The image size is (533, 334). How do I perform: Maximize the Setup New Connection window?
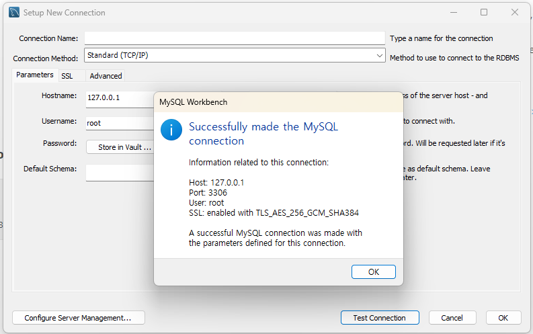(x=484, y=13)
